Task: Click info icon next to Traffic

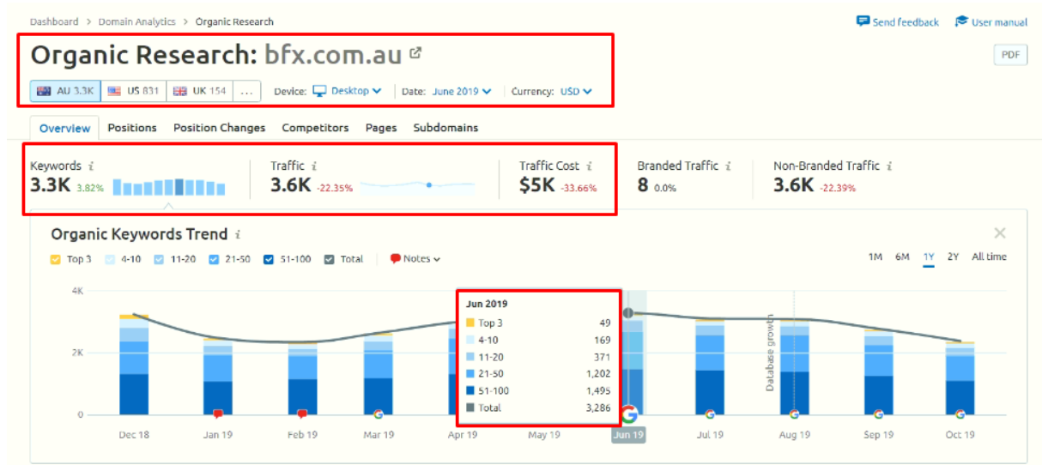Action: click(x=314, y=166)
